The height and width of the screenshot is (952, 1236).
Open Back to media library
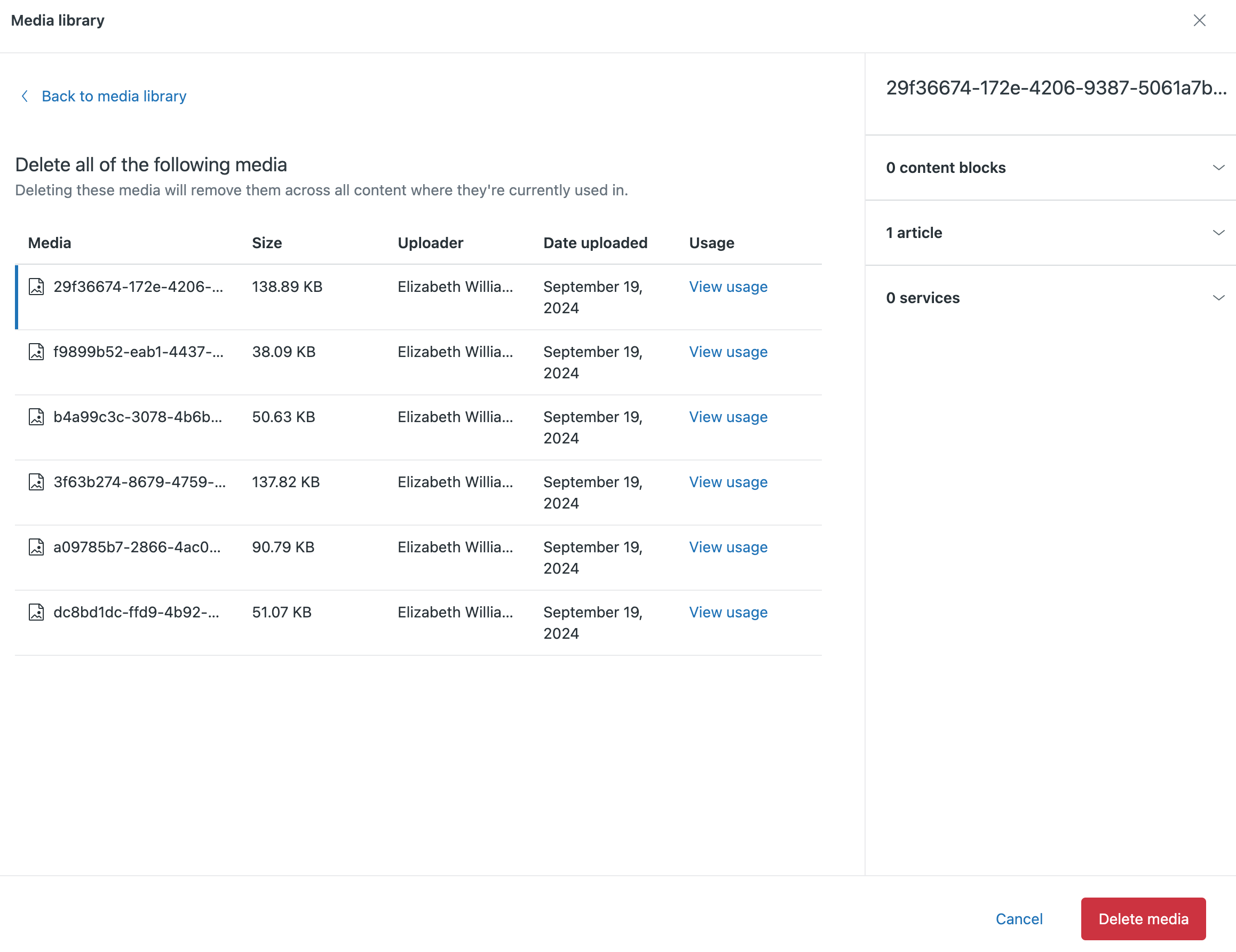(x=113, y=96)
